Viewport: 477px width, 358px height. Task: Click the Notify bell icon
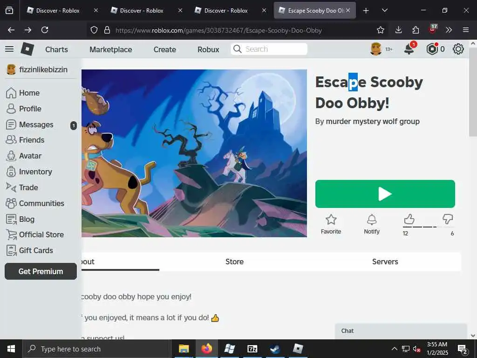(x=372, y=220)
